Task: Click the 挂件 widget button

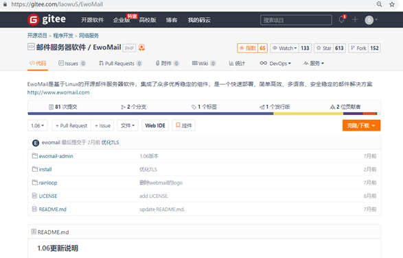Action: click(x=183, y=125)
